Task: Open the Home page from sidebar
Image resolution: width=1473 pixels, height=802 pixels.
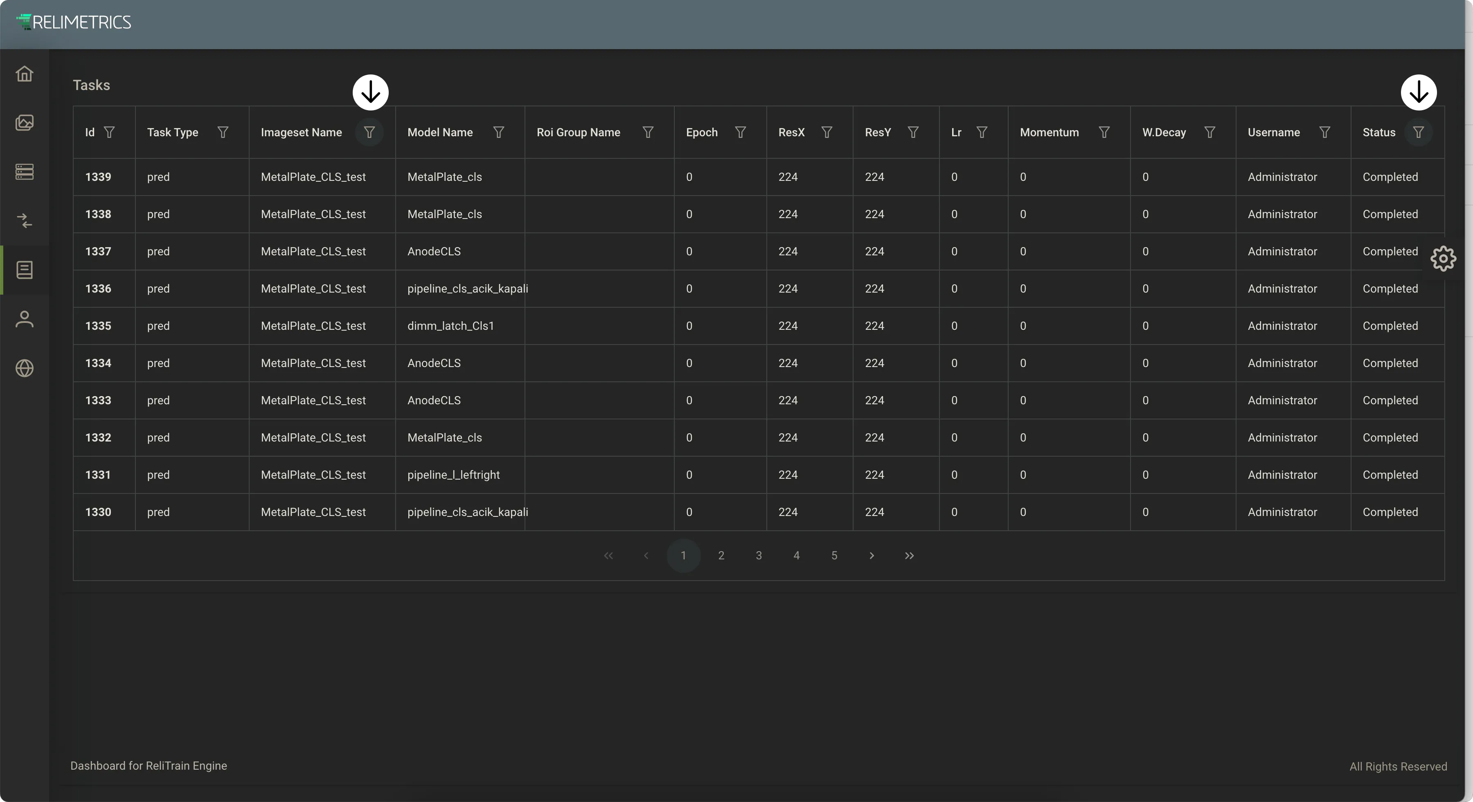Action: pos(25,74)
